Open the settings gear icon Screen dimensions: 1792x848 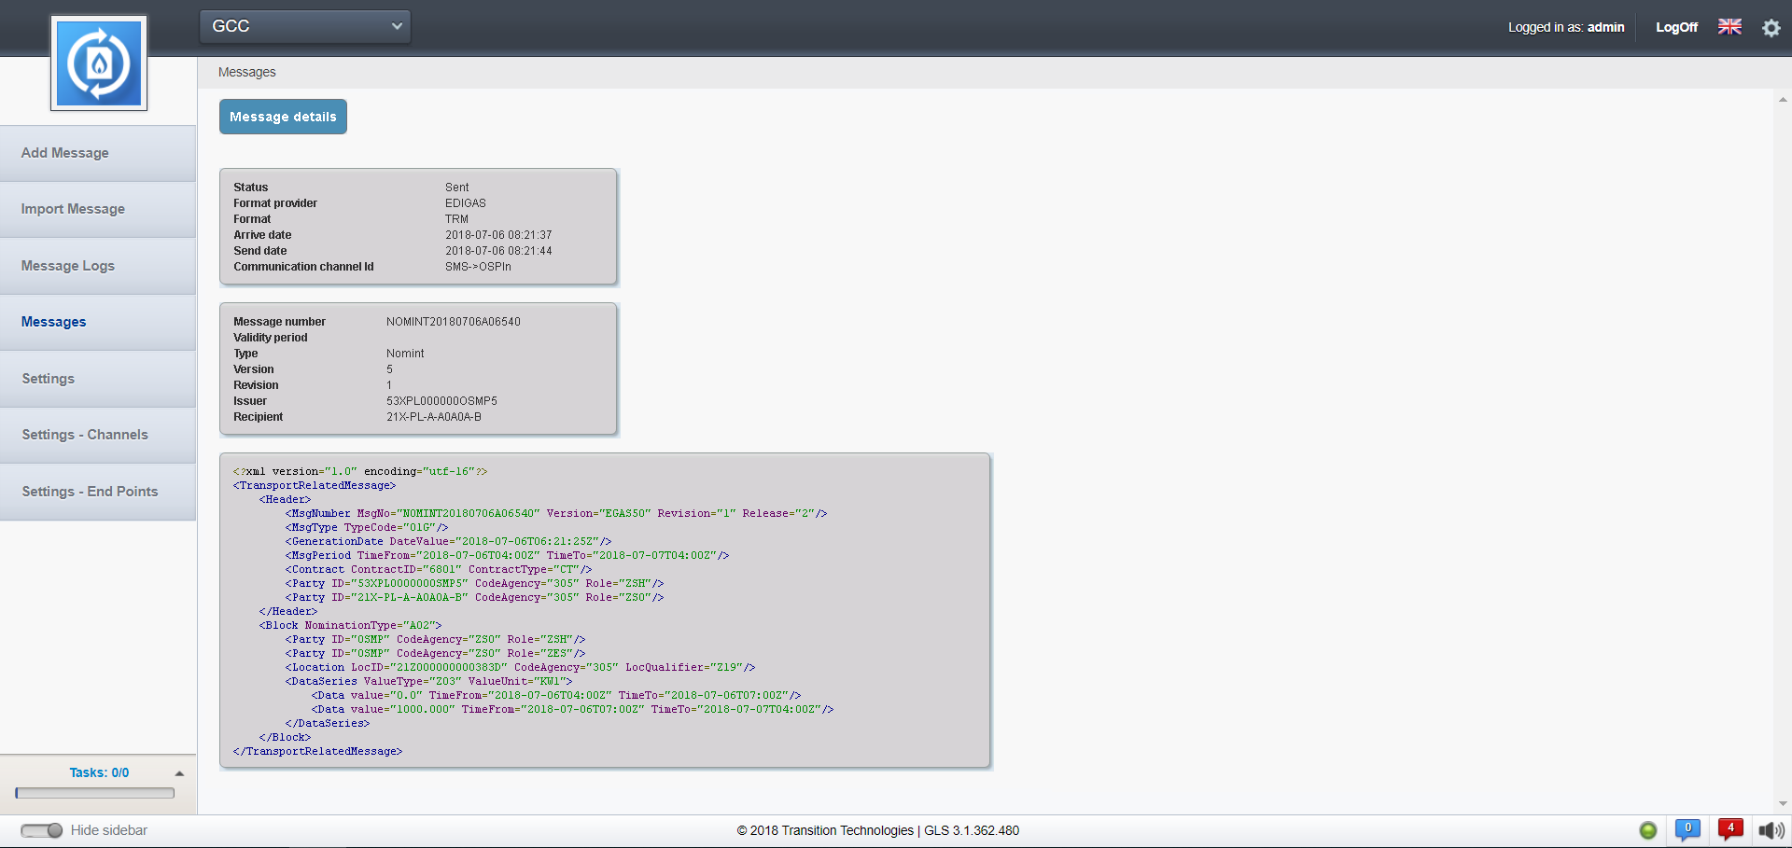click(1771, 28)
